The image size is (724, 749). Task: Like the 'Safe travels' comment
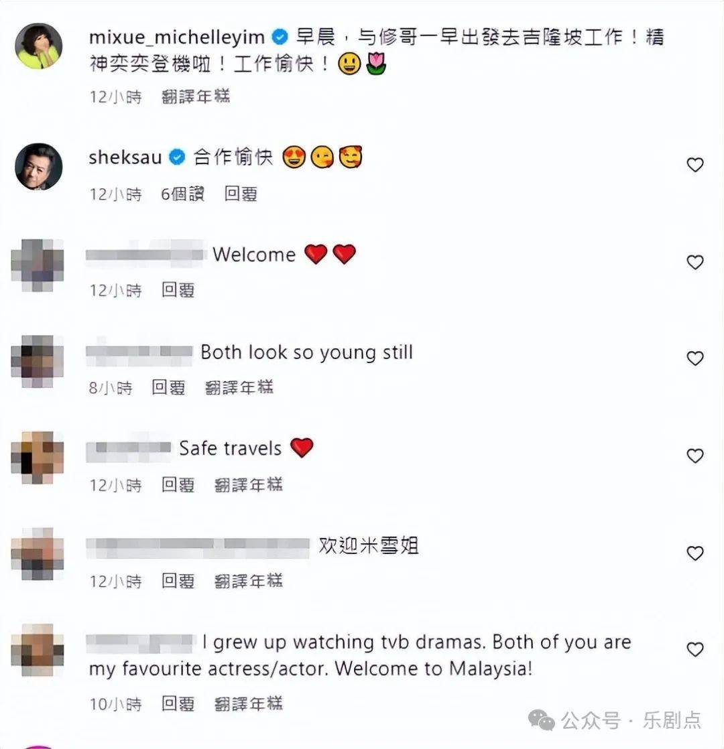pos(695,456)
